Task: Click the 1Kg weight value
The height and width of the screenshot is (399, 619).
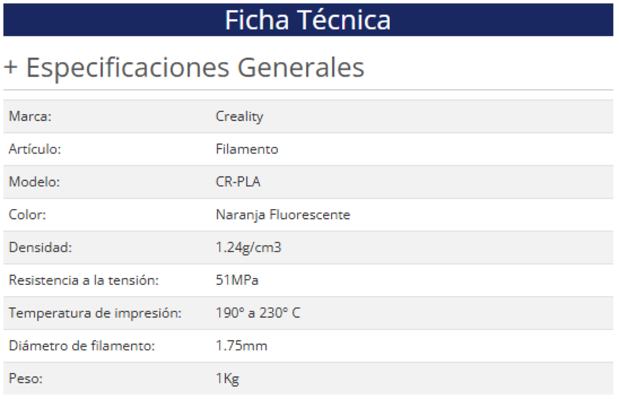Action: [x=228, y=379]
